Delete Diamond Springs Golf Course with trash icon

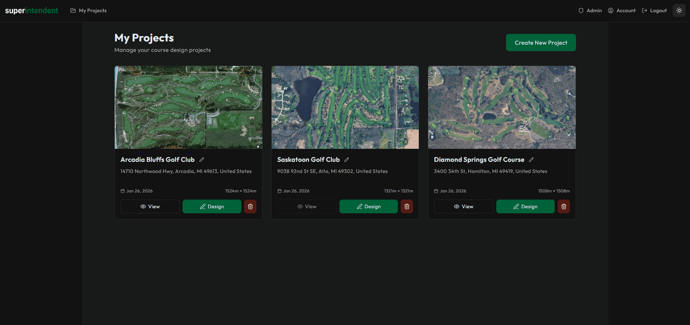(x=563, y=206)
